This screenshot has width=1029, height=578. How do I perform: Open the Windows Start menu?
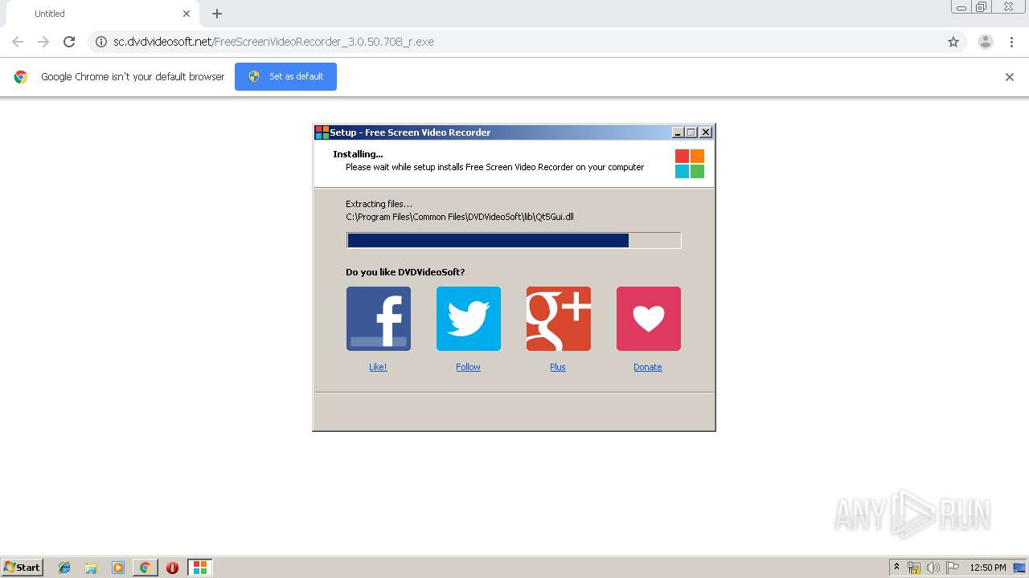click(x=23, y=568)
